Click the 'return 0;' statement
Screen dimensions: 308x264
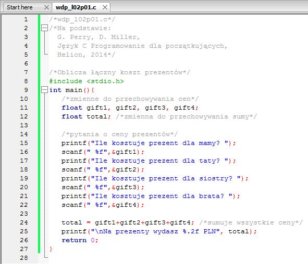pyautogui.click(x=80, y=240)
